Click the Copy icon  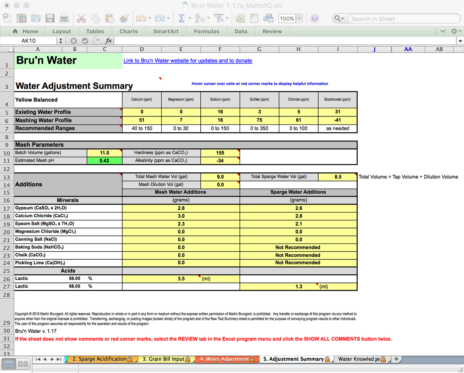point(96,18)
